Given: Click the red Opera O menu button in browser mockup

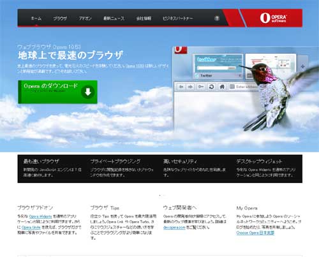Looking at the screenshot, I should coord(181,50).
